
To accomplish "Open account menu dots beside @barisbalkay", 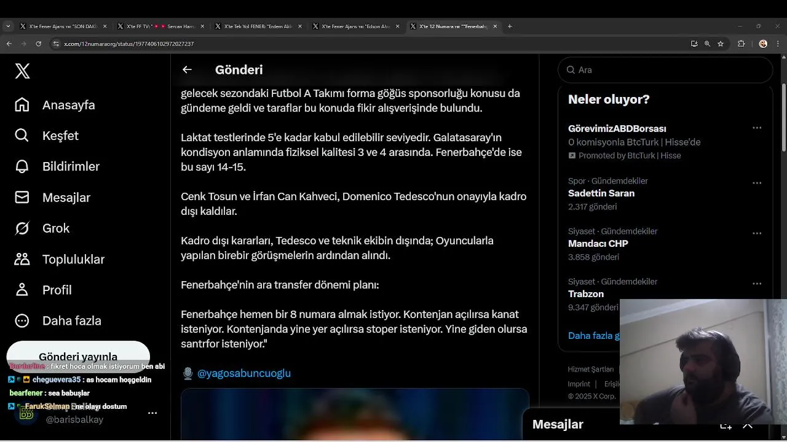I will (152, 413).
